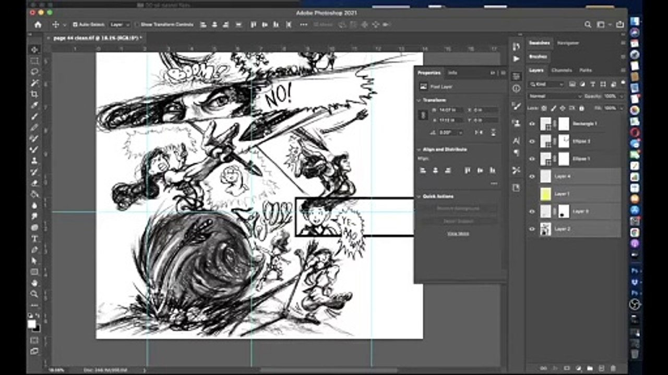Open the Info tab beside Properties
668x375 pixels.
click(x=452, y=73)
